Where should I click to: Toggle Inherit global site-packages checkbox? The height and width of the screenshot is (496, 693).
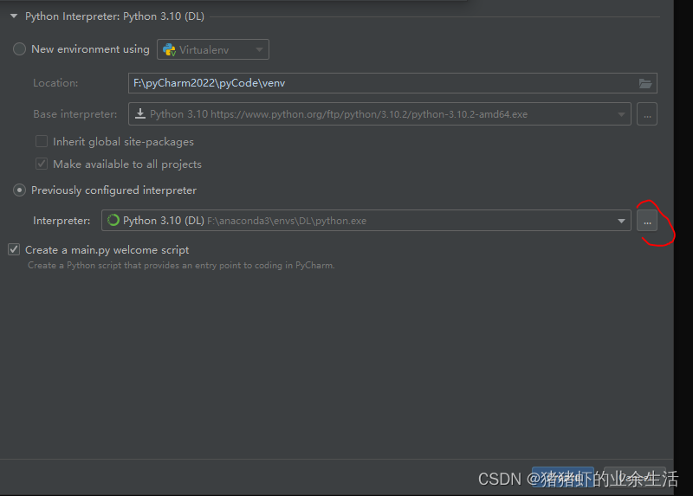42,141
